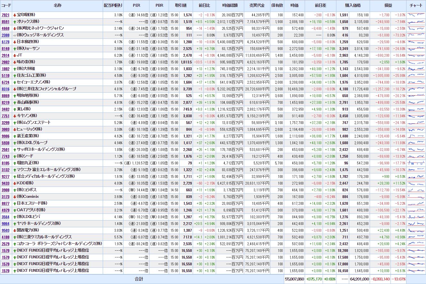The width and height of the screenshot is (426, 284).
Task: Click the up arrow icon beside サッポロホールディングス
Action: (15, 149)
